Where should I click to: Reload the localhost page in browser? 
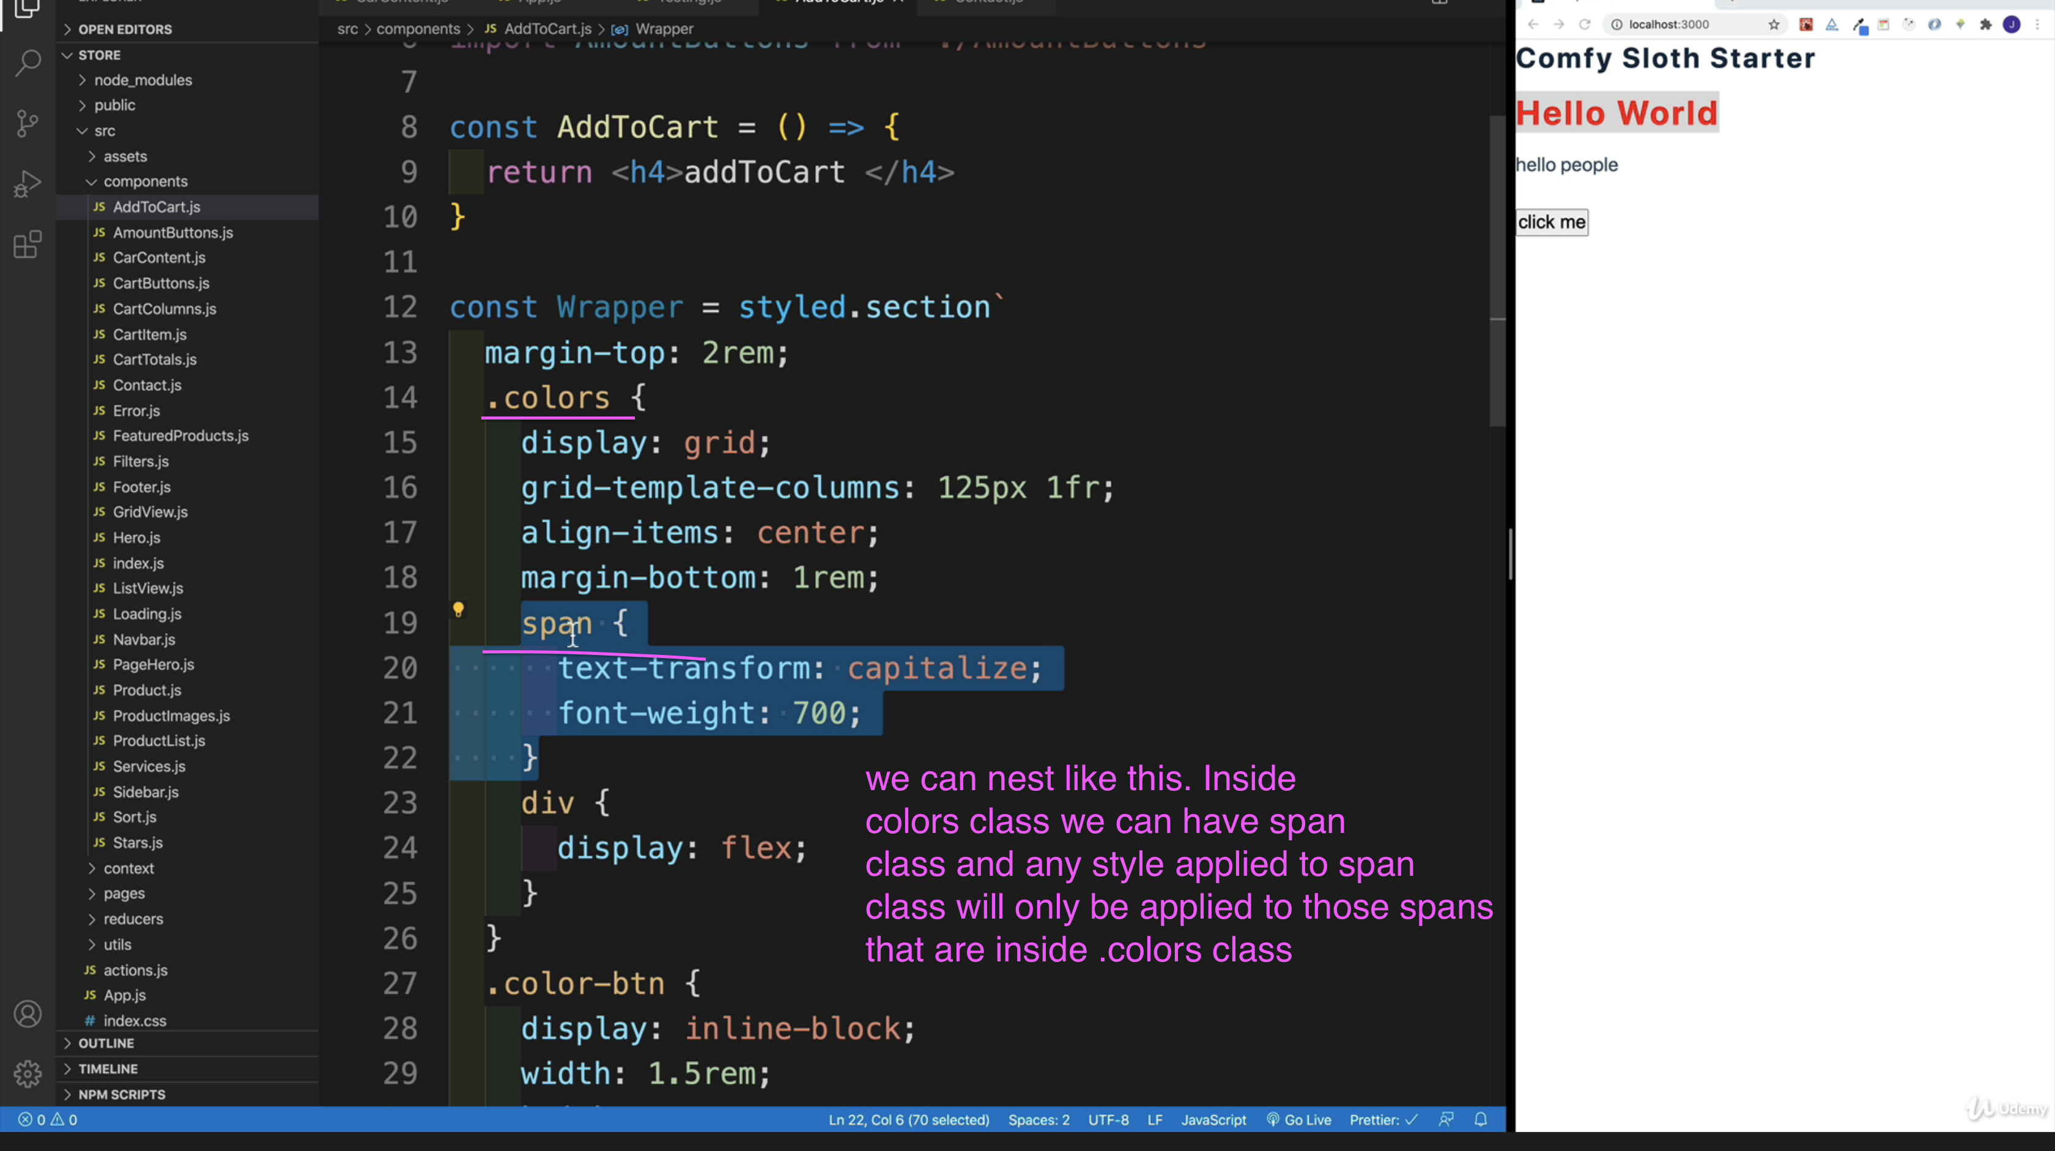coord(1584,24)
